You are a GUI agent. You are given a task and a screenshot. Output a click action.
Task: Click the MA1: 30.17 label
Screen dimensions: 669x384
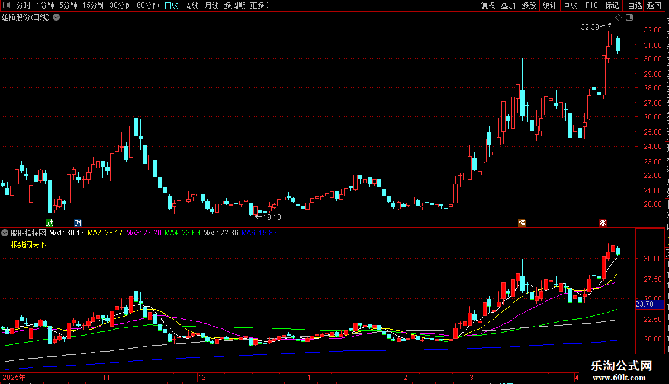[x=66, y=233]
